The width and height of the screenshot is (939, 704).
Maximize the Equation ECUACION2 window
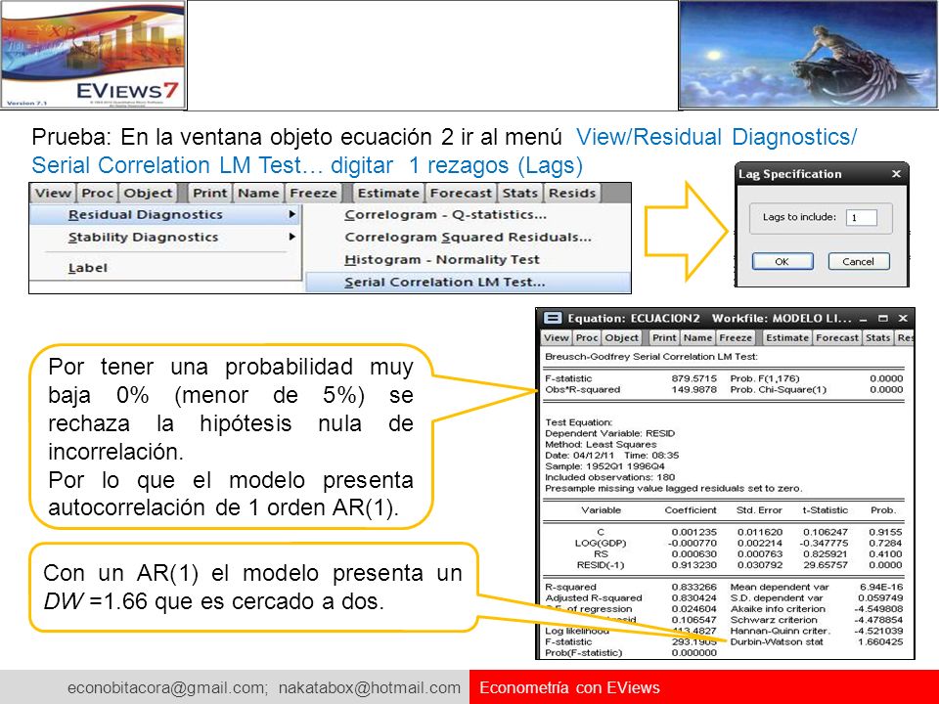click(882, 319)
